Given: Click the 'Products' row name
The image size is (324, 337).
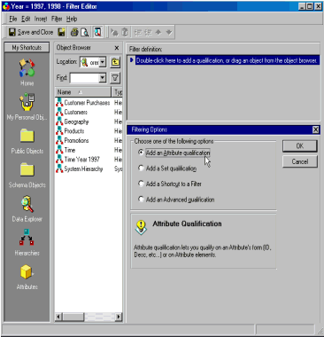Looking at the screenshot, I should click(x=74, y=131).
